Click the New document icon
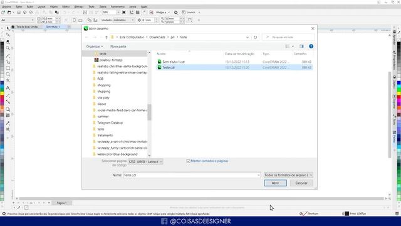This screenshot has height=226, width=401. pyautogui.click(x=3, y=13)
